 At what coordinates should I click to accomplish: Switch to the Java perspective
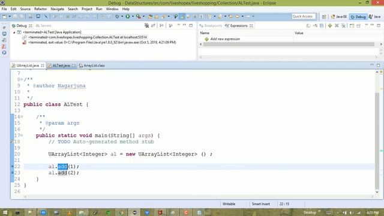[x=374, y=17]
